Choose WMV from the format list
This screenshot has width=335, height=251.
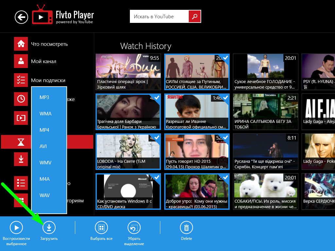pos(45,163)
